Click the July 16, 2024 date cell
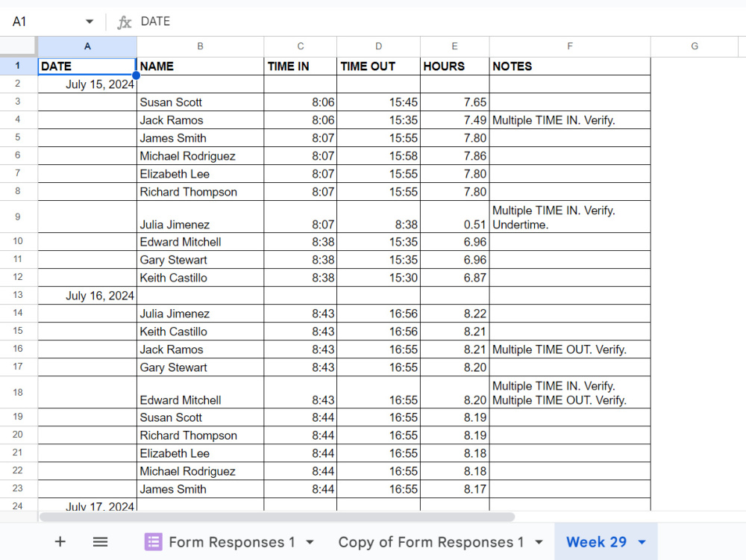746x560 pixels. 87,295
